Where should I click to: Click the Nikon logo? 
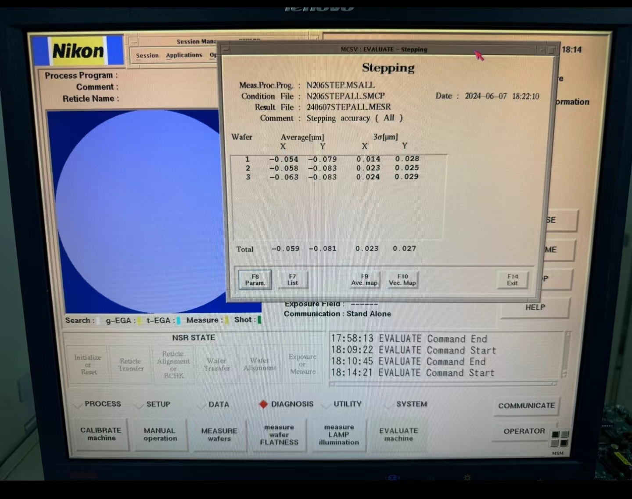coord(78,51)
